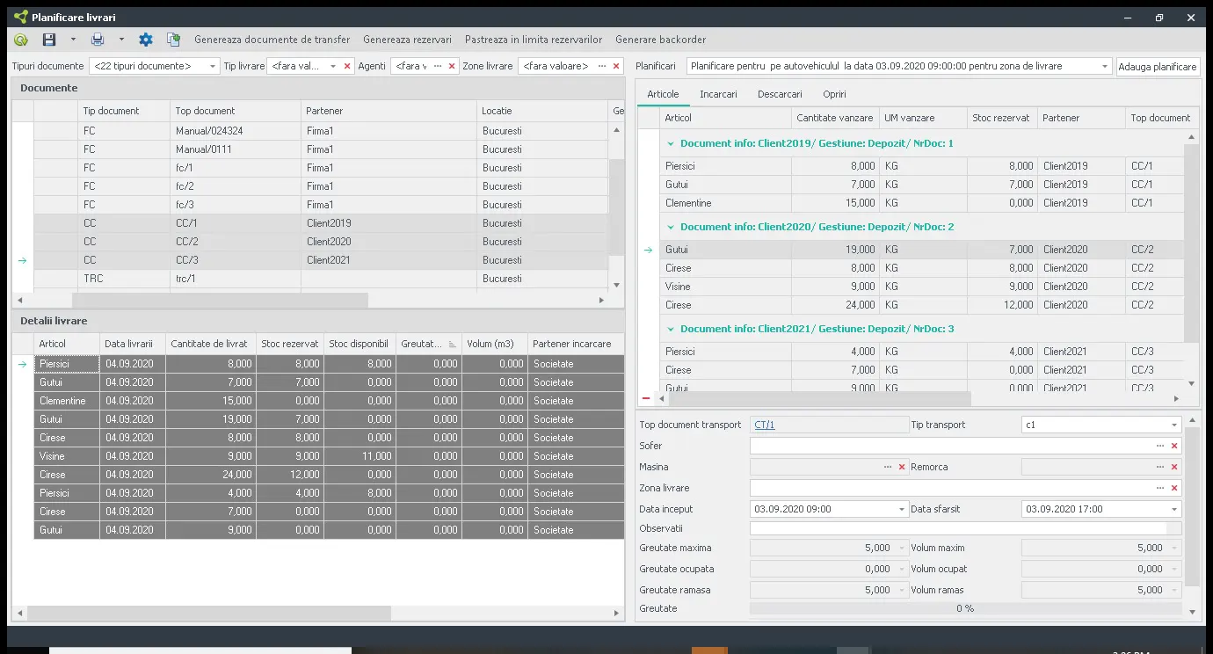Collapse Client2020 document info group
The image size is (1213, 654).
pos(671,227)
